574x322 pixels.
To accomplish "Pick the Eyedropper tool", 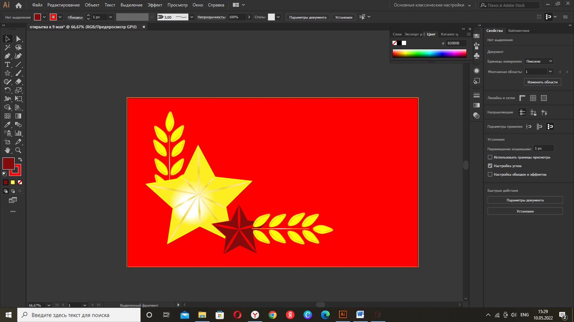I will pyautogui.click(x=7, y=125).
